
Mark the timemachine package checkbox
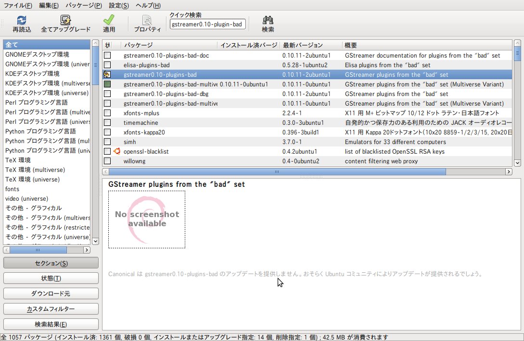point(107,123)
